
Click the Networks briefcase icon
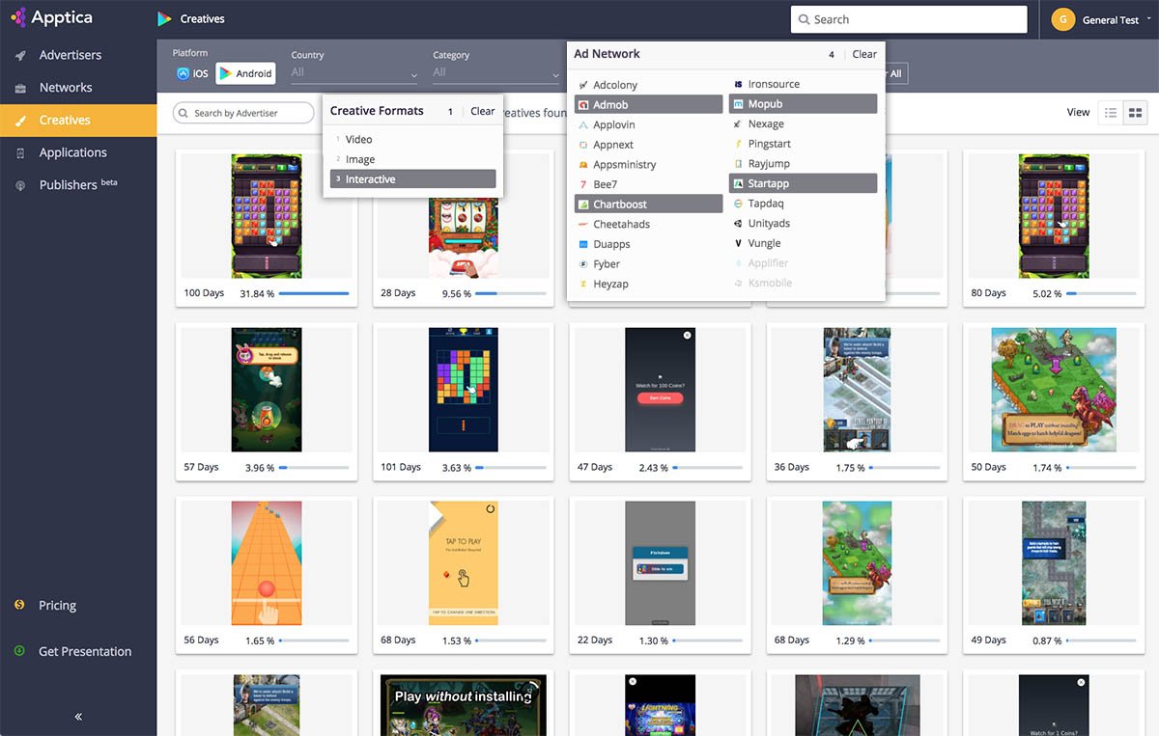pyautogui.click(x=20, y=88)
